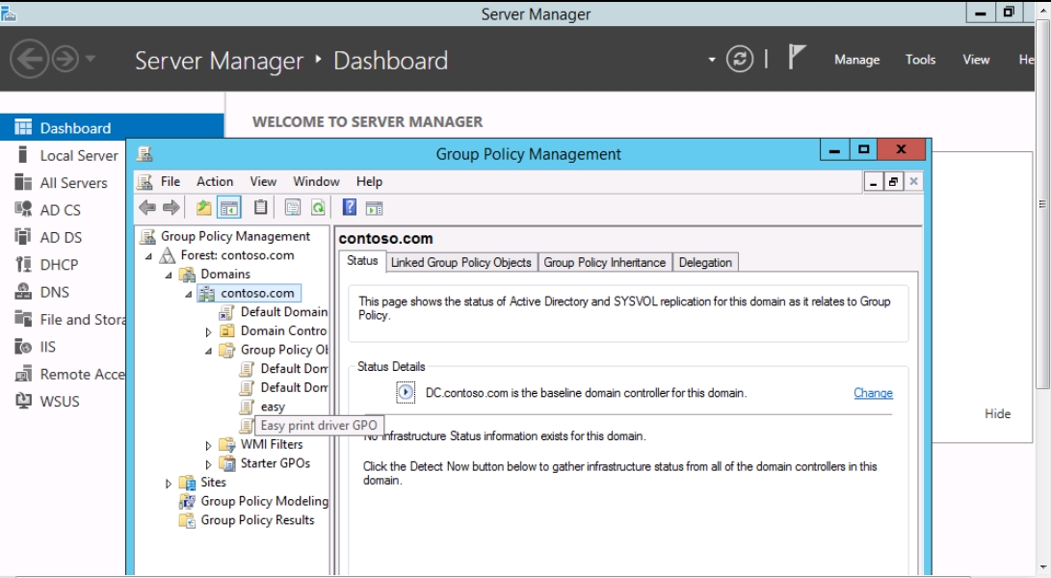Viewport: 1051px width, 578px height.
Task: Expand the Domain Controllers node
Action: pyautogui.click(x=208, y=332)
